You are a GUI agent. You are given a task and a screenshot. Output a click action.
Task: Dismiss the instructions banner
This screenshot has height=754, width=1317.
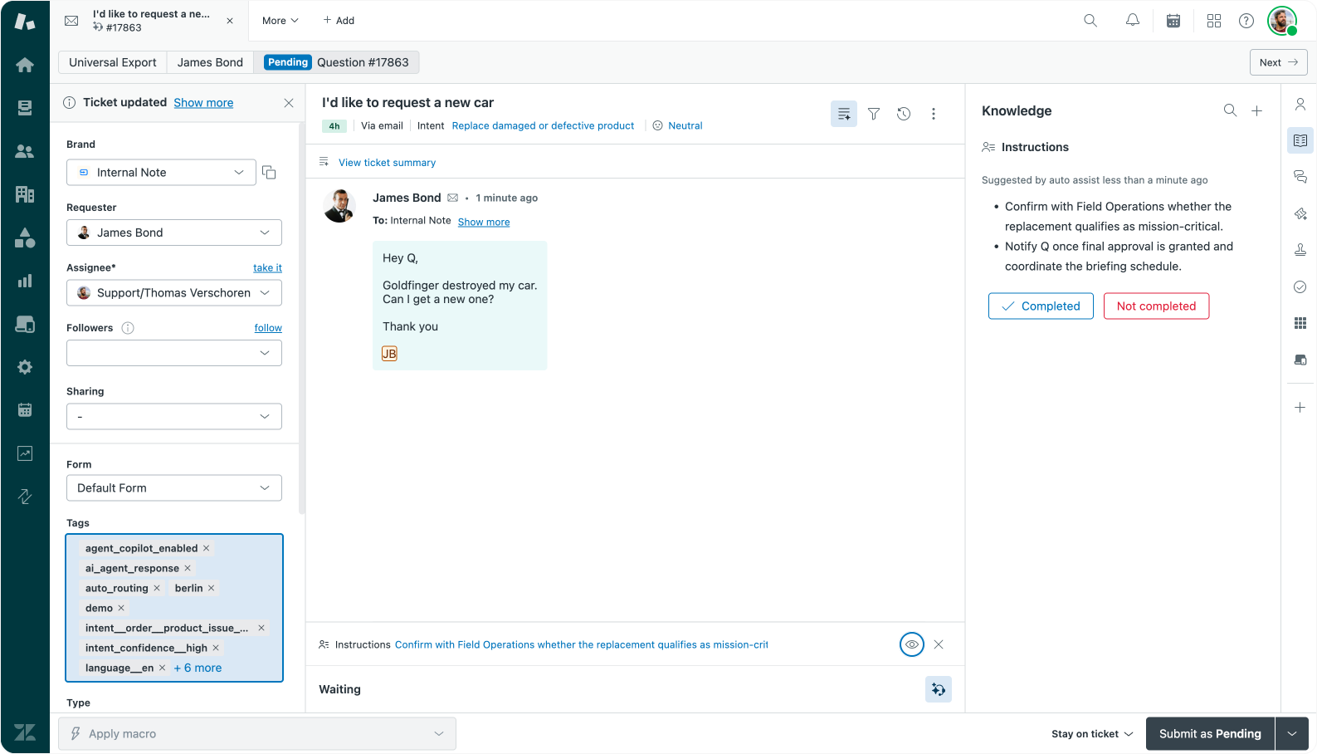[939, 644]
